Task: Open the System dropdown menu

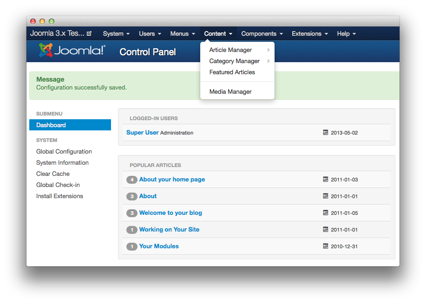Action: pos(116,33)
